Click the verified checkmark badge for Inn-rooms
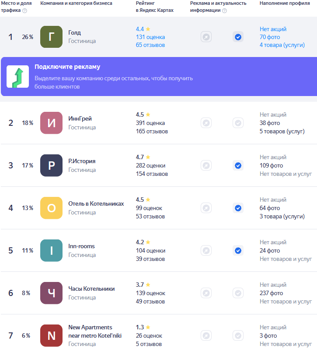317x353 pixels. point(238,250)
